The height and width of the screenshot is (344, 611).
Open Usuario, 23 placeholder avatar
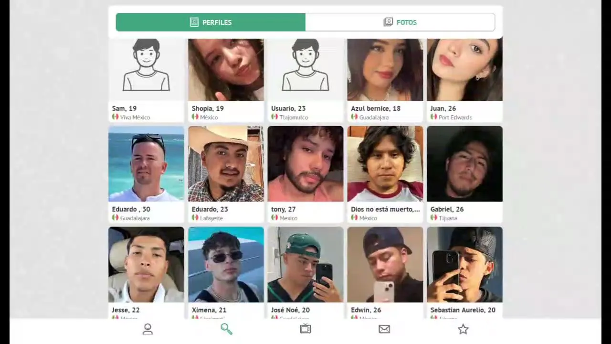(305, 70)
